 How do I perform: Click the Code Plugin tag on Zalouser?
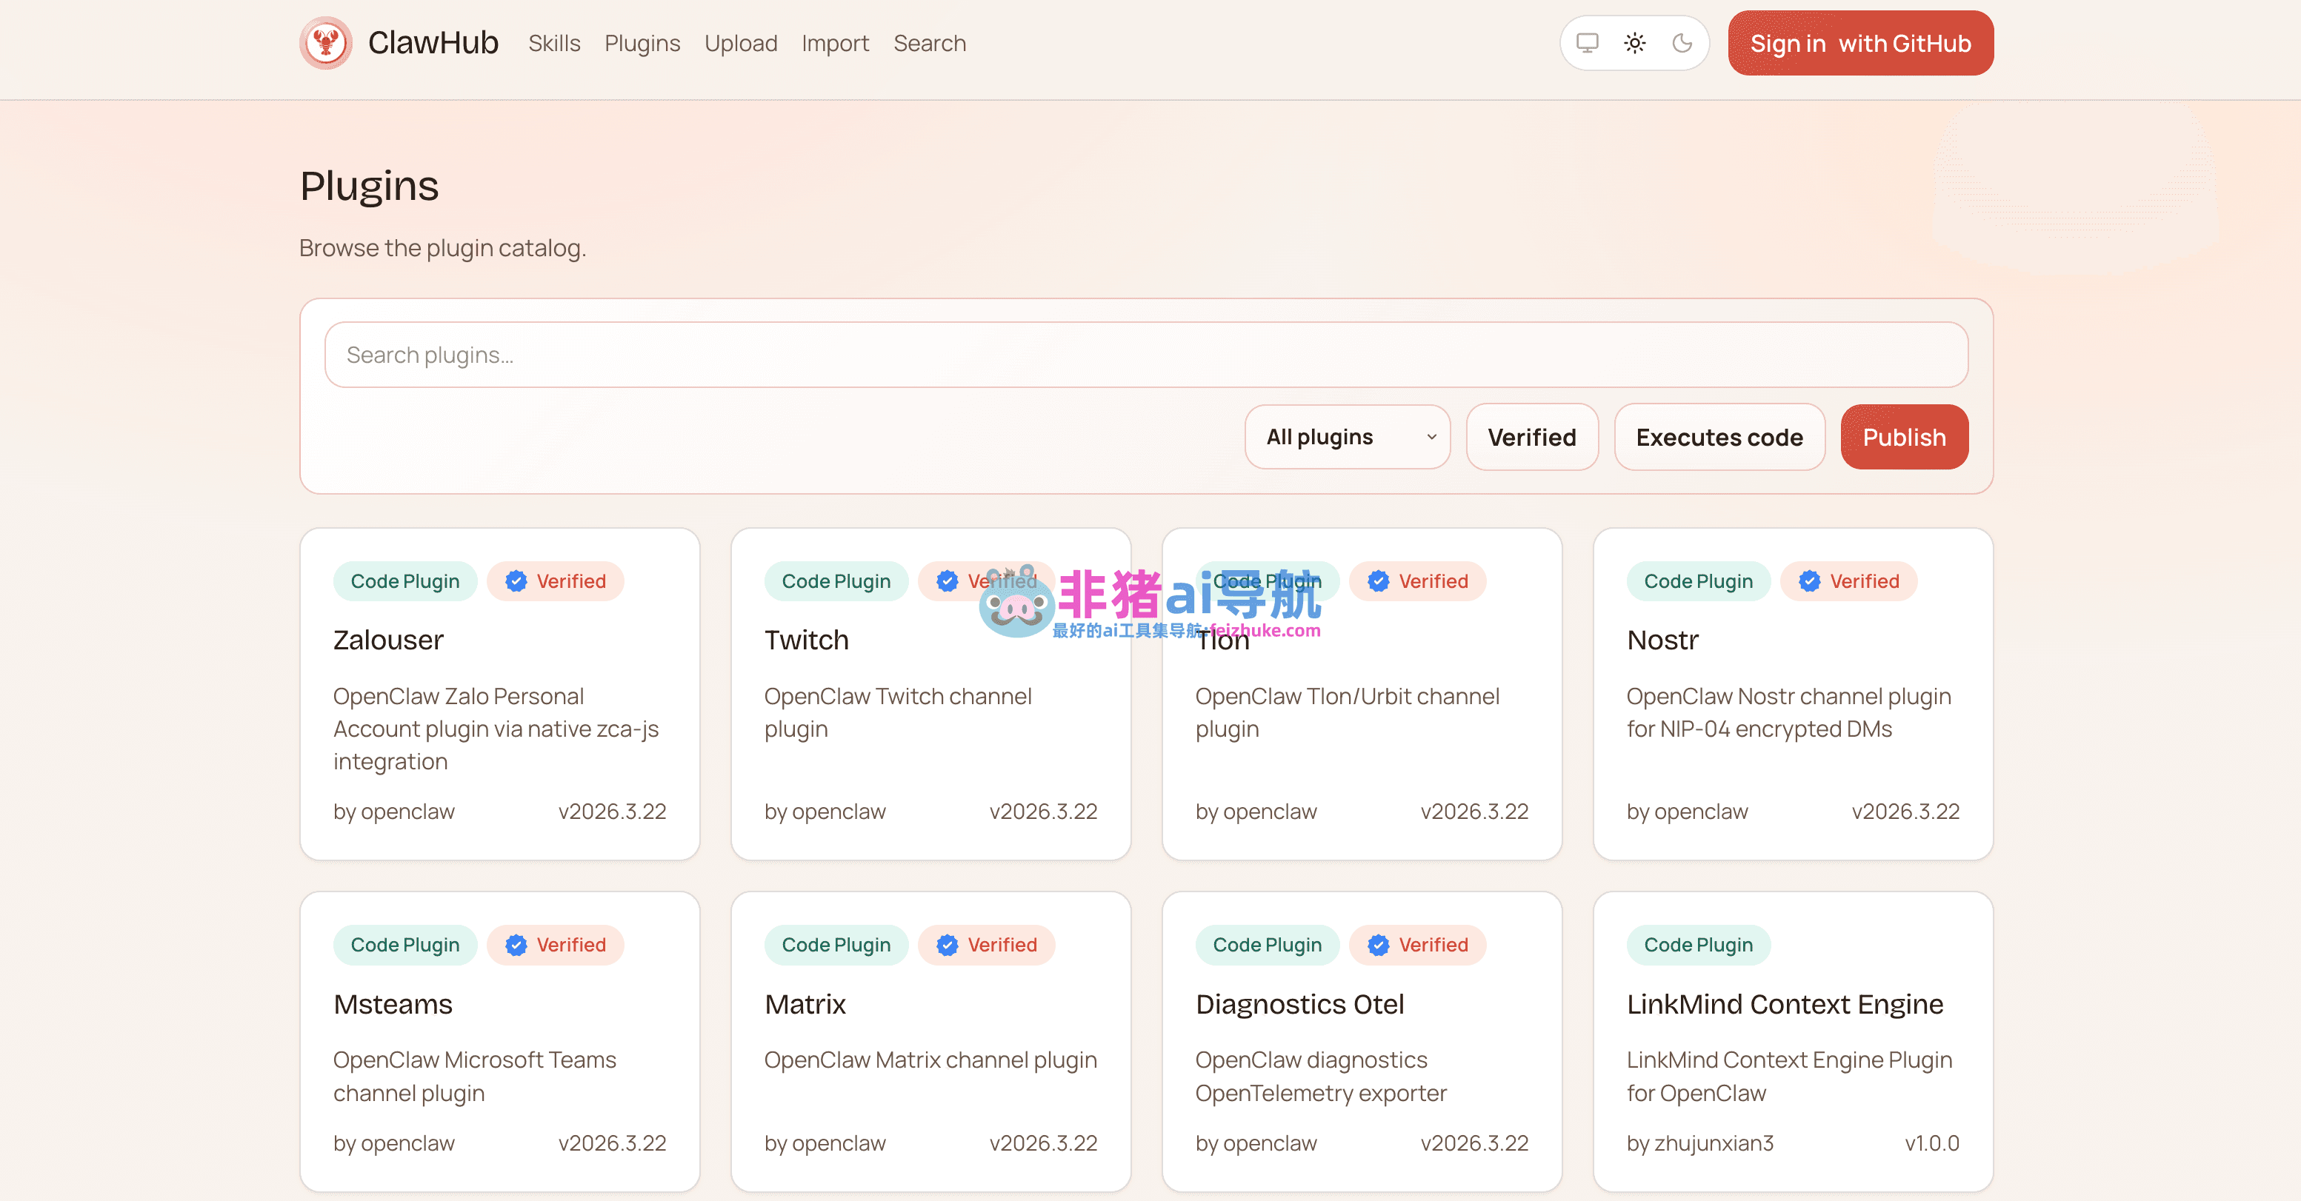coord(405,581)
